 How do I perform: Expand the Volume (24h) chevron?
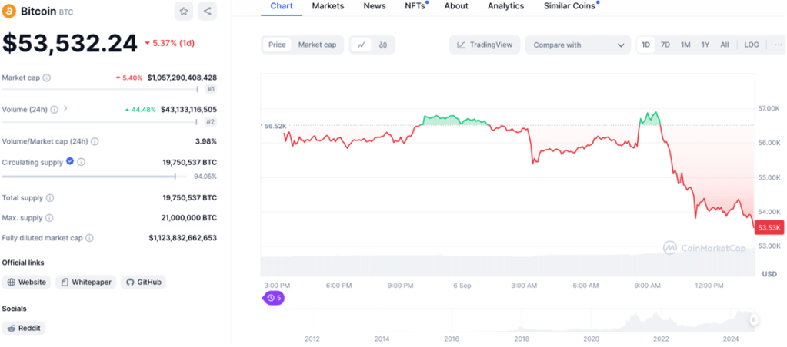pos(65,109)
